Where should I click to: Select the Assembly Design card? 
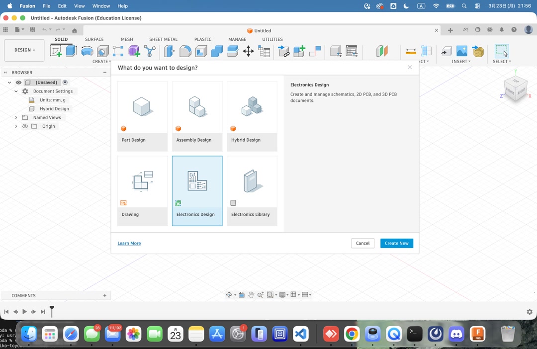coord(197,116)
